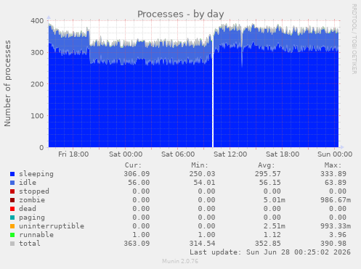Select the 'total' legend label
The height and width of the screenshot is (269, 361).
point(30,244)
